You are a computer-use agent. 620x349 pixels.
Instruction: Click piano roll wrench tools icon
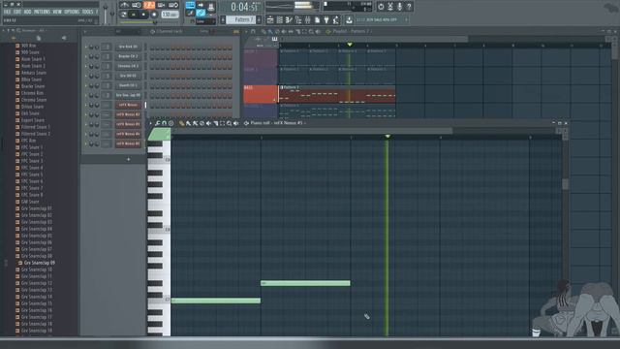coord(157,123)
